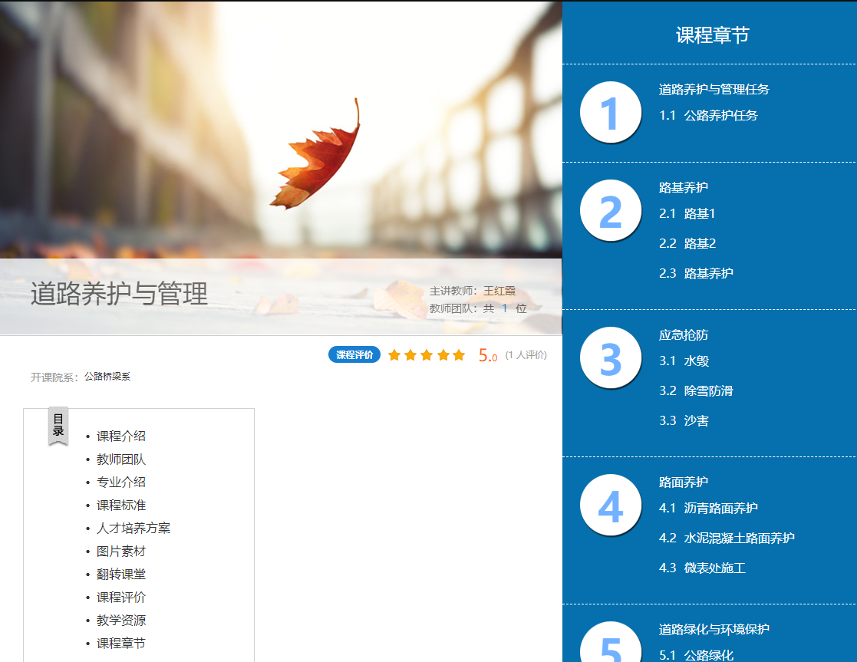857x662 pixels.
Task: Go to 专业介绍 in the contents list
Action: [x=120, y=483]
